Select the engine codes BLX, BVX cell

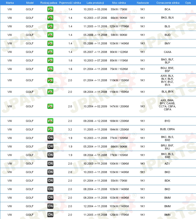click(x=167, y=92)
